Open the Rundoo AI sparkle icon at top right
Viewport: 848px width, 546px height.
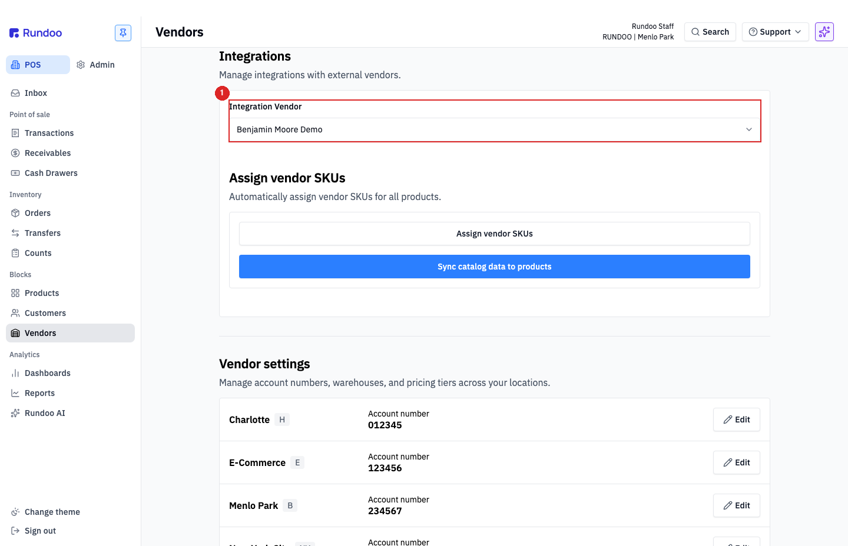(x=824, y=32)
